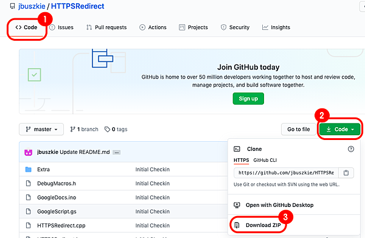Image resolution: width=365 pixels, height=238 pixels.
Task: Click Initial Checkin commit for DebugMacros.h
Action: click(153, 183)
